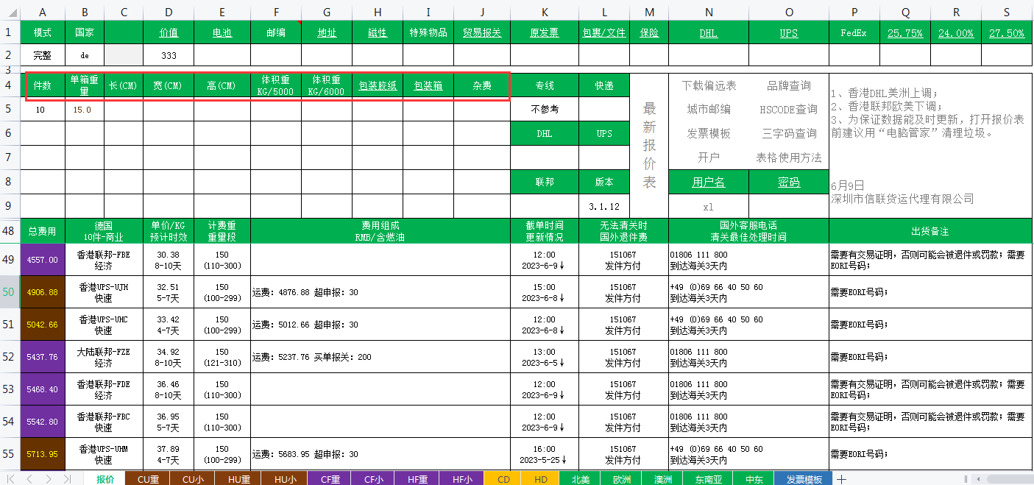1034x485 pixels.
Task: Click previous sheet navigation arrow
Action: tap(30, 479)
